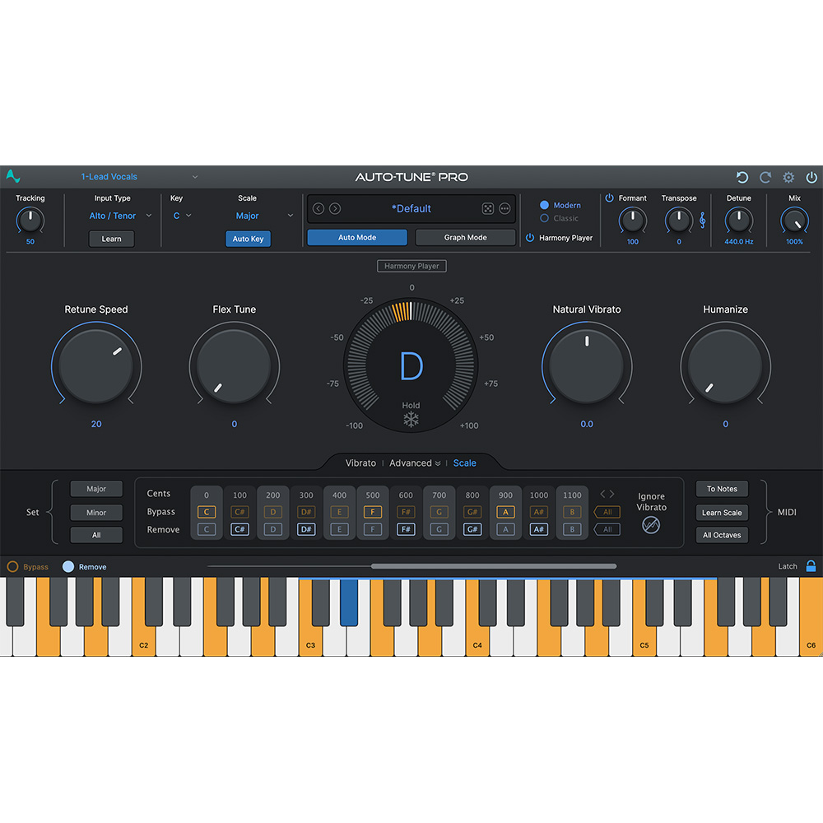823x823 pixels.
Task: Open the *Default preset name menu
Action: click(x=411, y=209)
